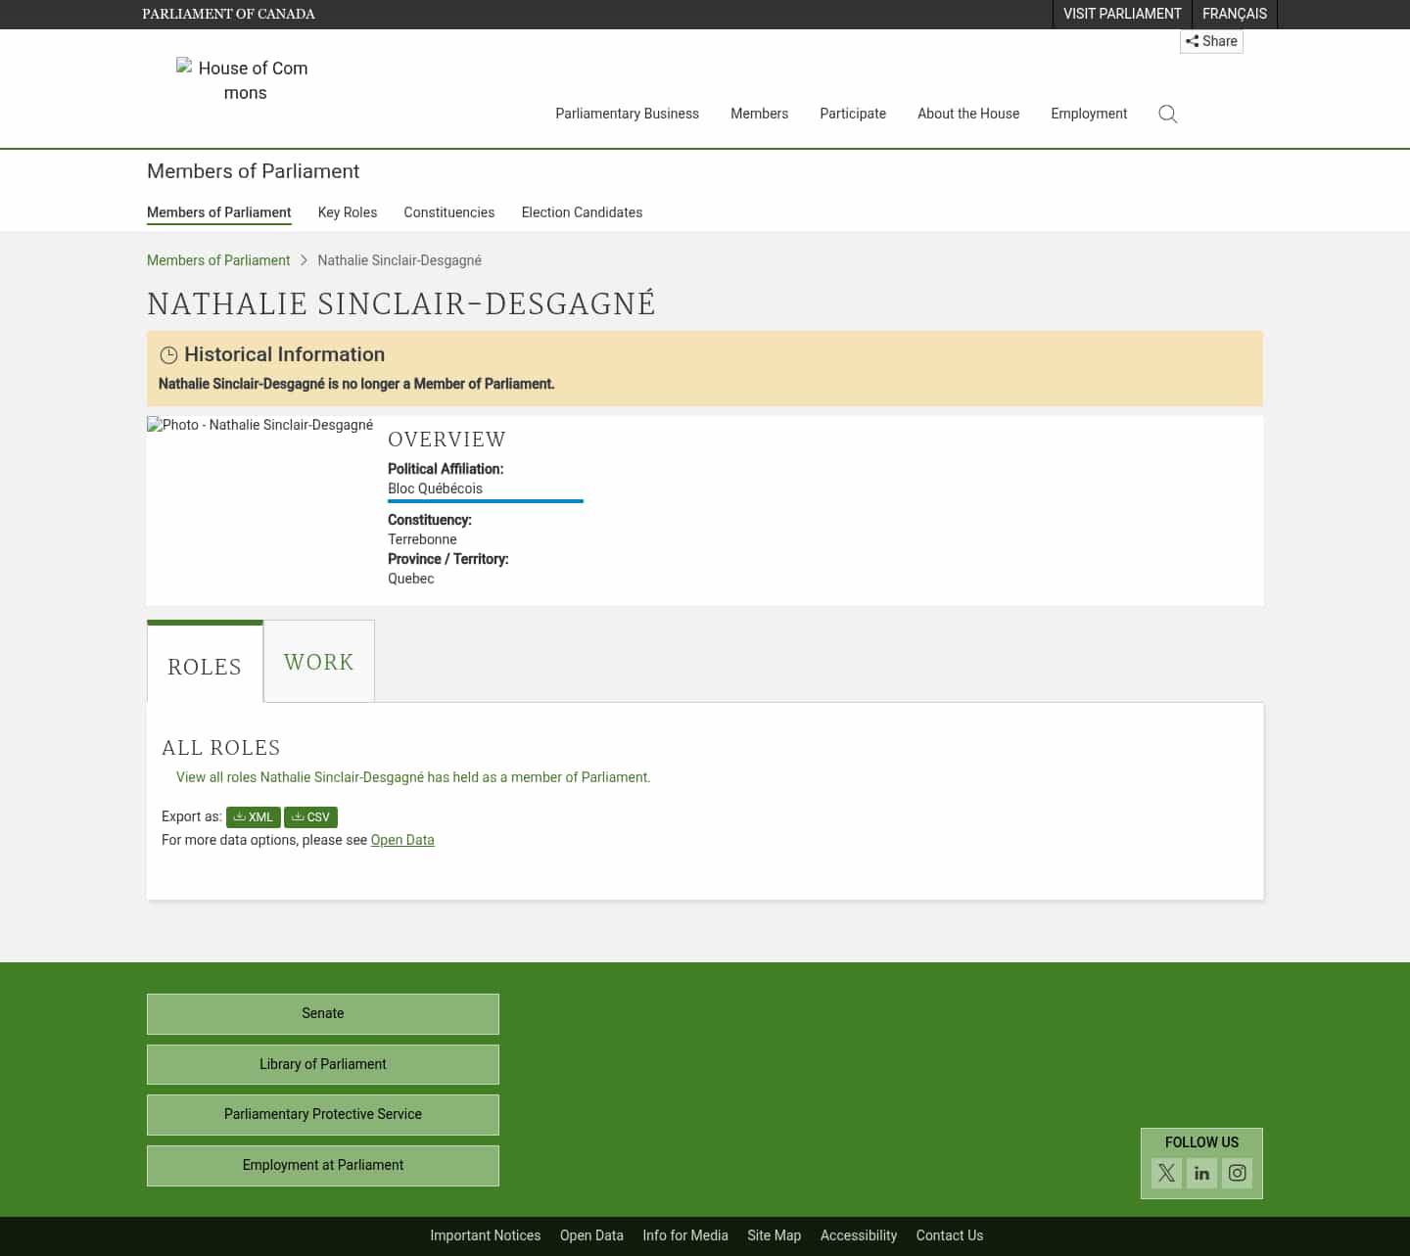Click the Senate button in the footer
Viewport: 1410px width, 1256px height.
coord(322,1013)
